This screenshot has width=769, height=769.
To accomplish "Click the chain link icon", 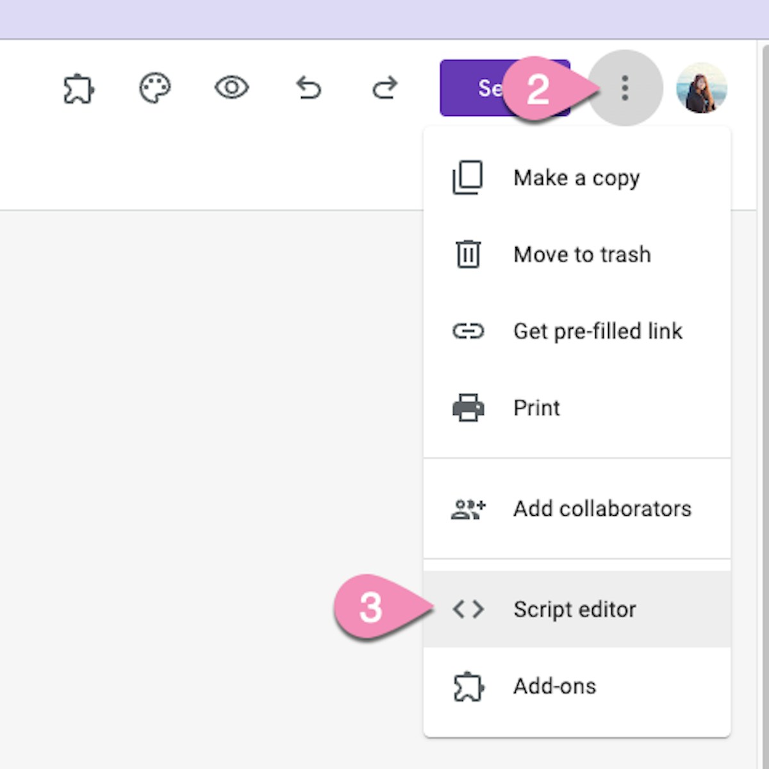I will [x=468, y=331].
